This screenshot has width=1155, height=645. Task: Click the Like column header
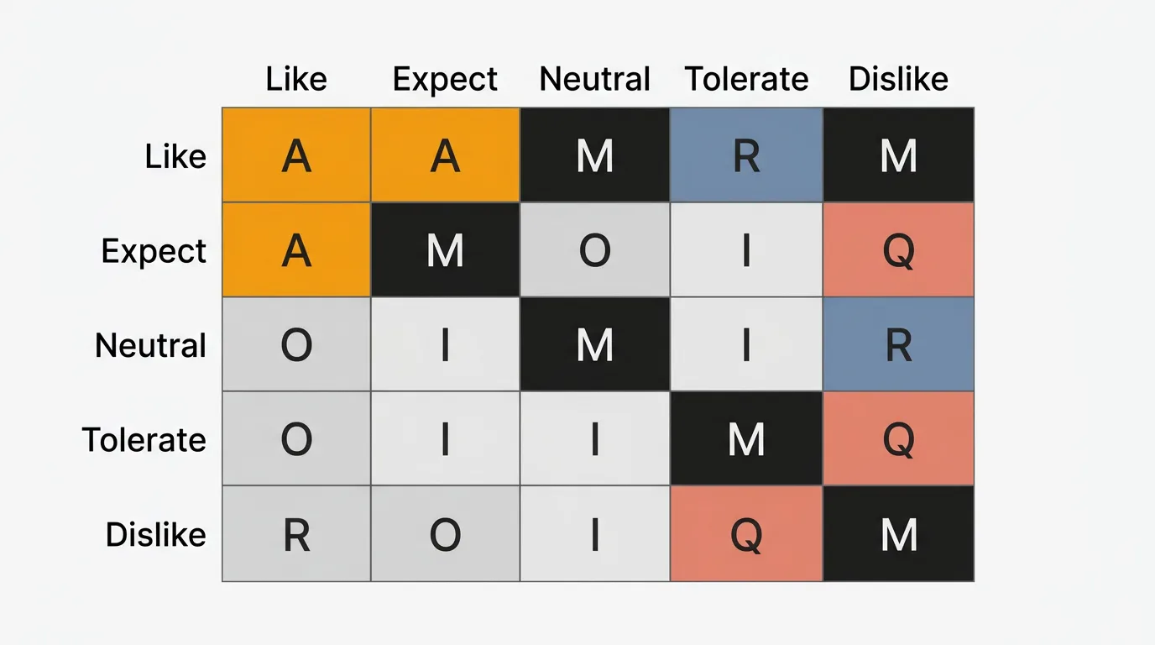tap(296, 79)
